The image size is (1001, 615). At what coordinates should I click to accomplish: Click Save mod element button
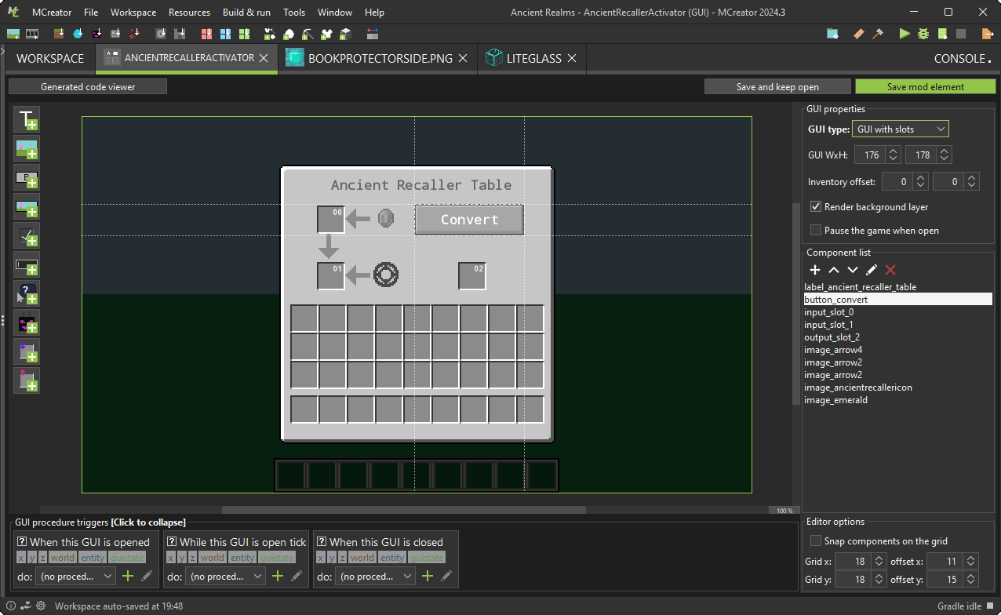coord(926,87)
